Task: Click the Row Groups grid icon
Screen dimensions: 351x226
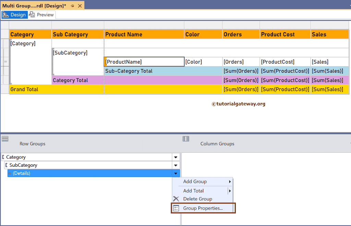Action: (5, 139)
